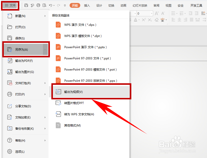Open the quick access toolbar customization arrow
Viewport: 207px width, 158px height.
pos(65,5)
